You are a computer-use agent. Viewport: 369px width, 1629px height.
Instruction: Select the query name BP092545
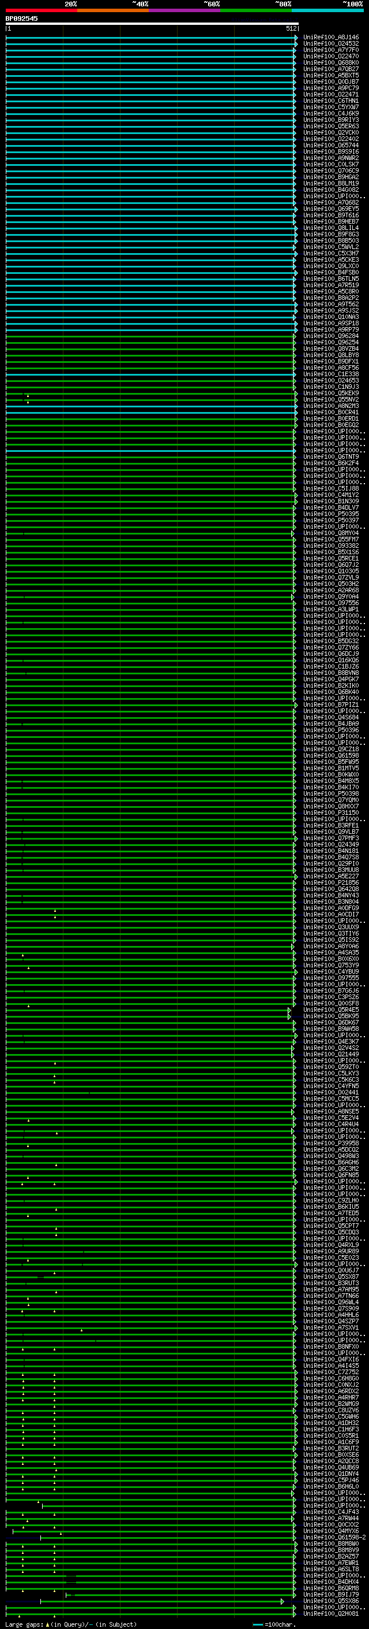coord(21,19)
